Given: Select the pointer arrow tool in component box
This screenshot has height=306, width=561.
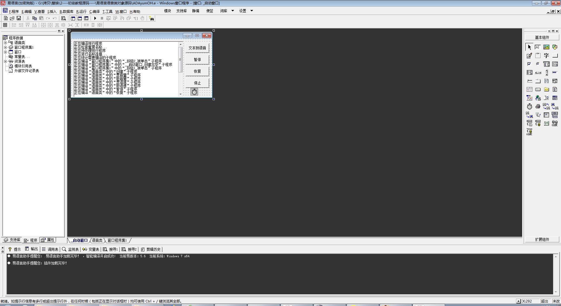Looking at the screenshot, I should 529,47.
